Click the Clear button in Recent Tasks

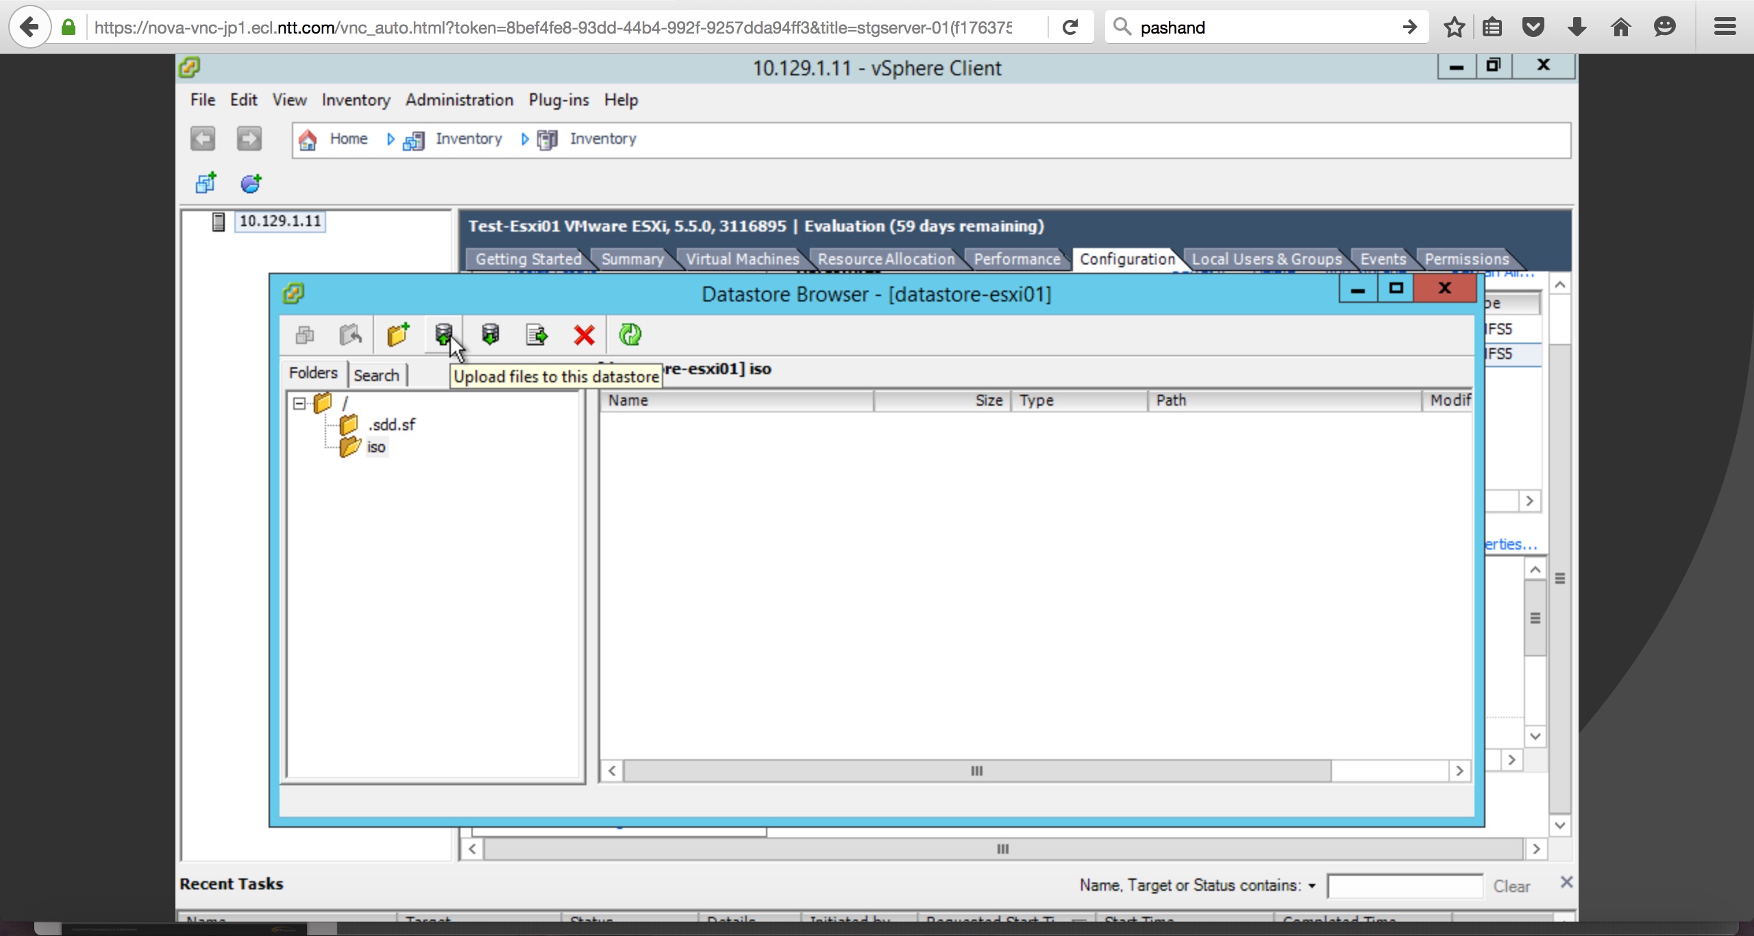click(1511, 886)
